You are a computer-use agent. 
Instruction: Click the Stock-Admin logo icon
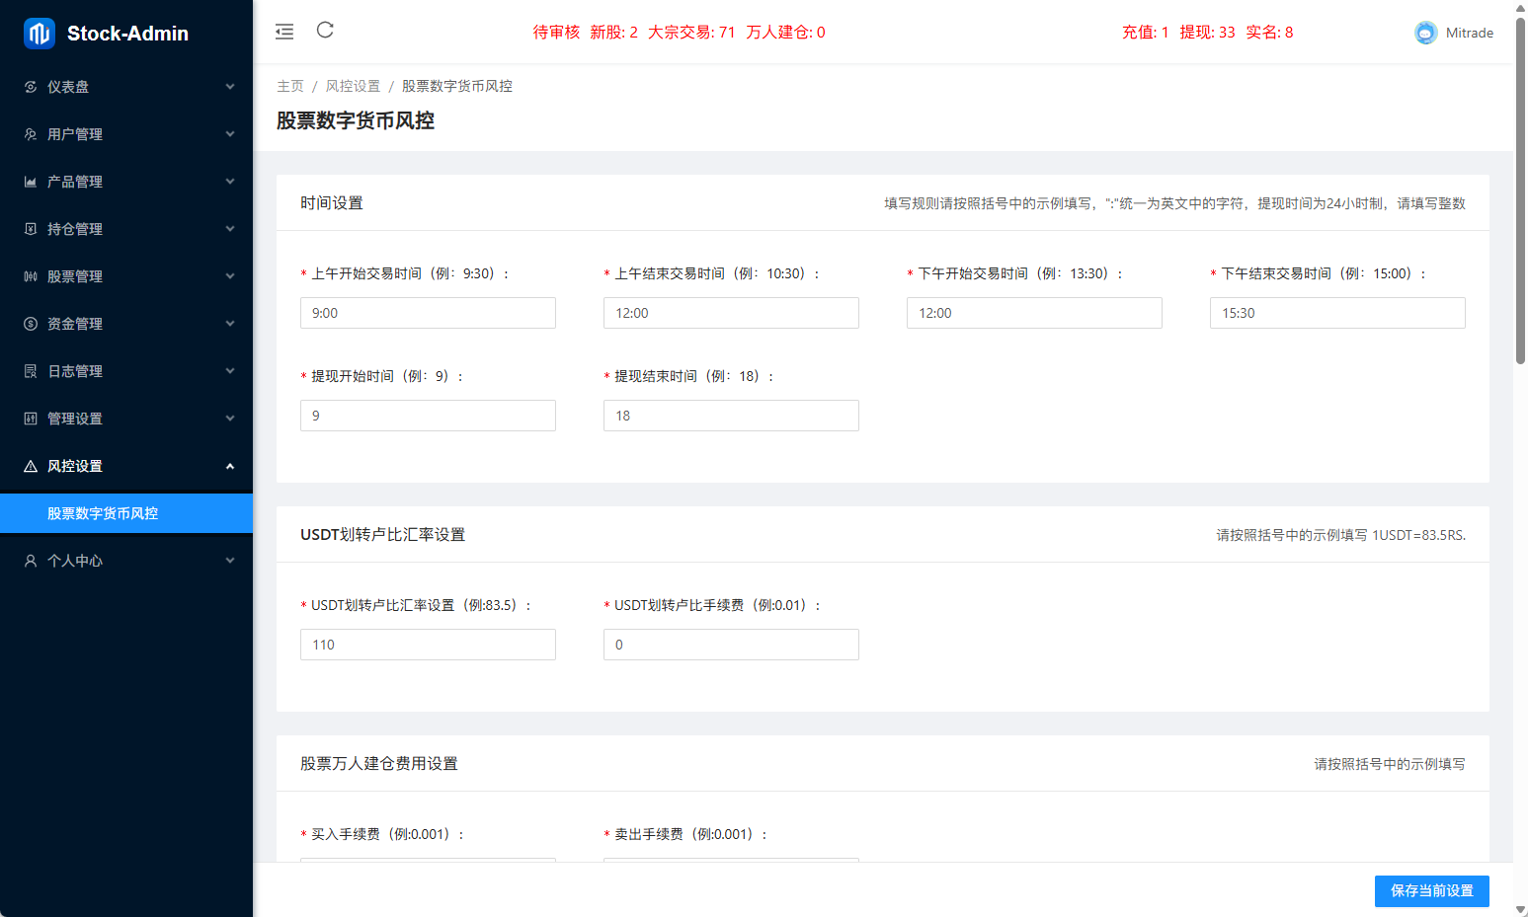[40, 34]
